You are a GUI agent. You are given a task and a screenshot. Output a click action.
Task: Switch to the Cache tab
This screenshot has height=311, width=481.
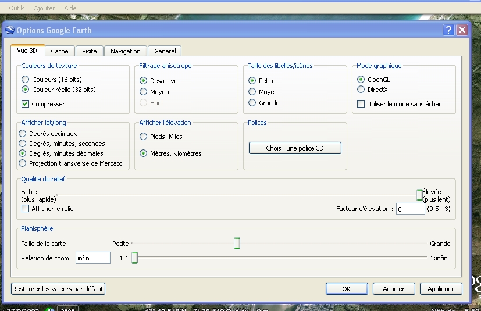pyautogui.click(x=59, y=51)
